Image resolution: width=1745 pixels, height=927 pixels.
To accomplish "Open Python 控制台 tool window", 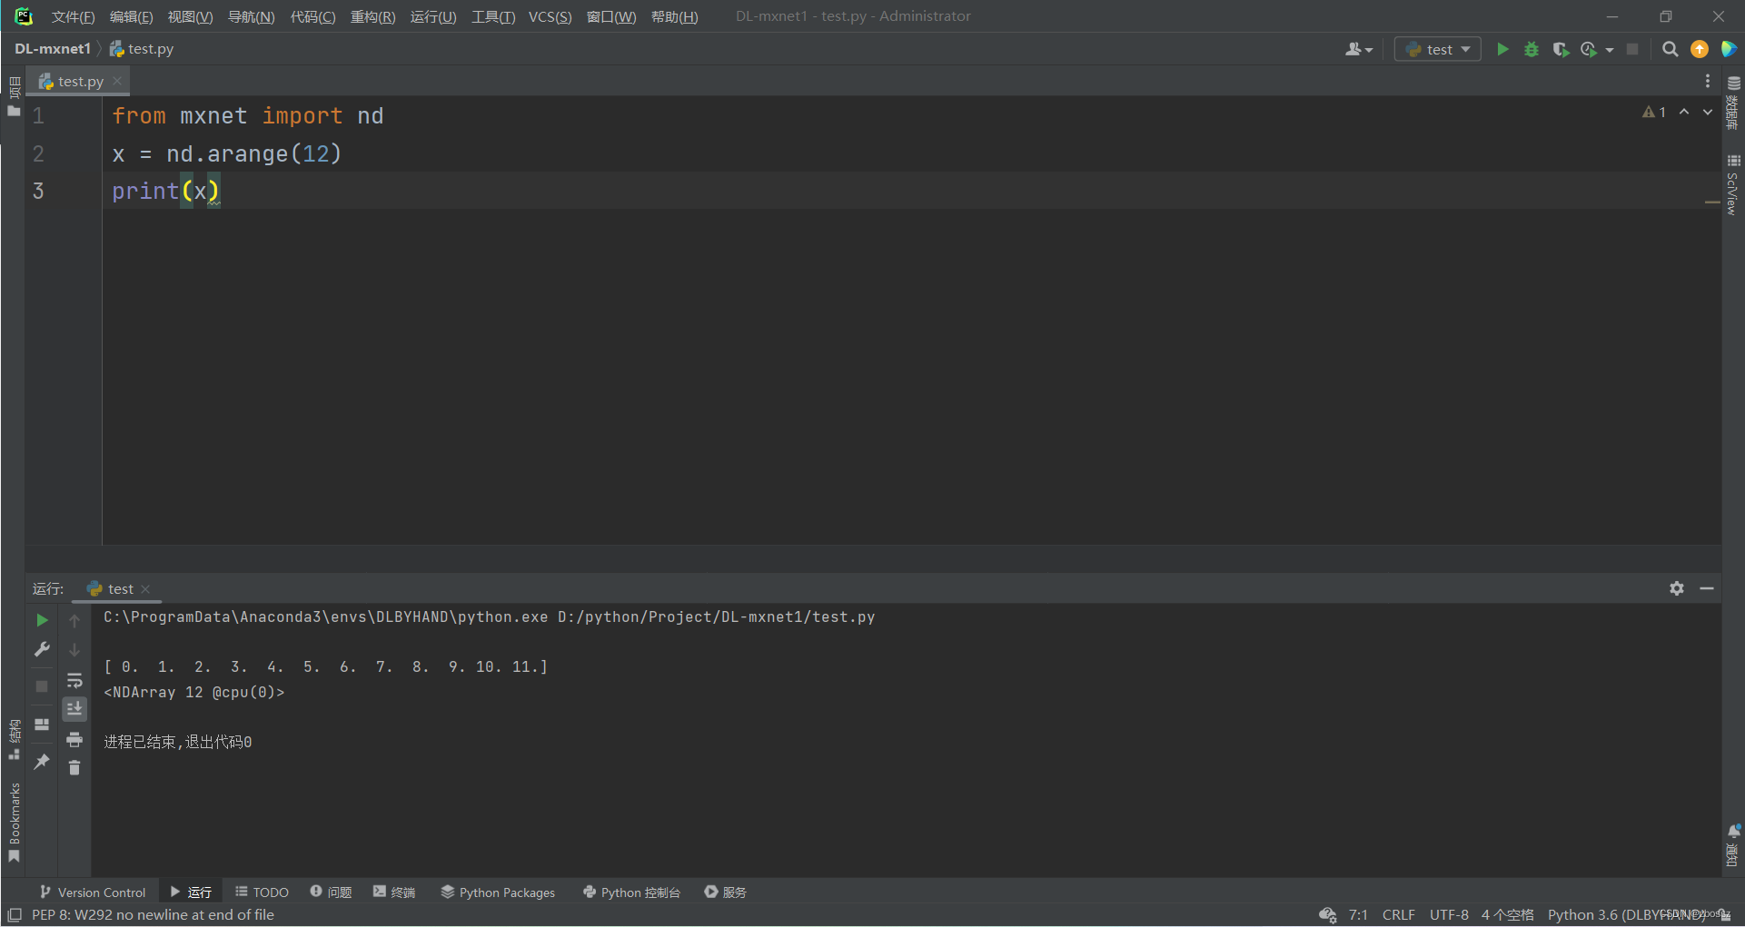I will coord(631,892).
